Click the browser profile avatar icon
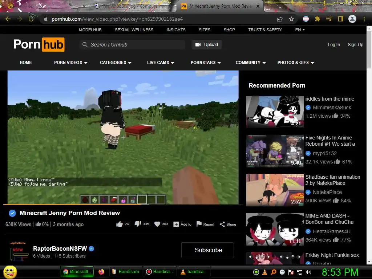Viewport: 372px width, 279px height. coord(352,19)
